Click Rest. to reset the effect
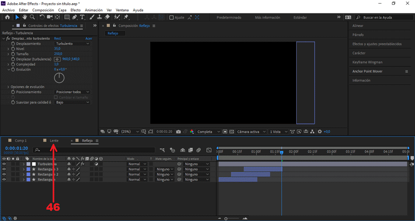415x221 pixels. click(x=58, y=38)
